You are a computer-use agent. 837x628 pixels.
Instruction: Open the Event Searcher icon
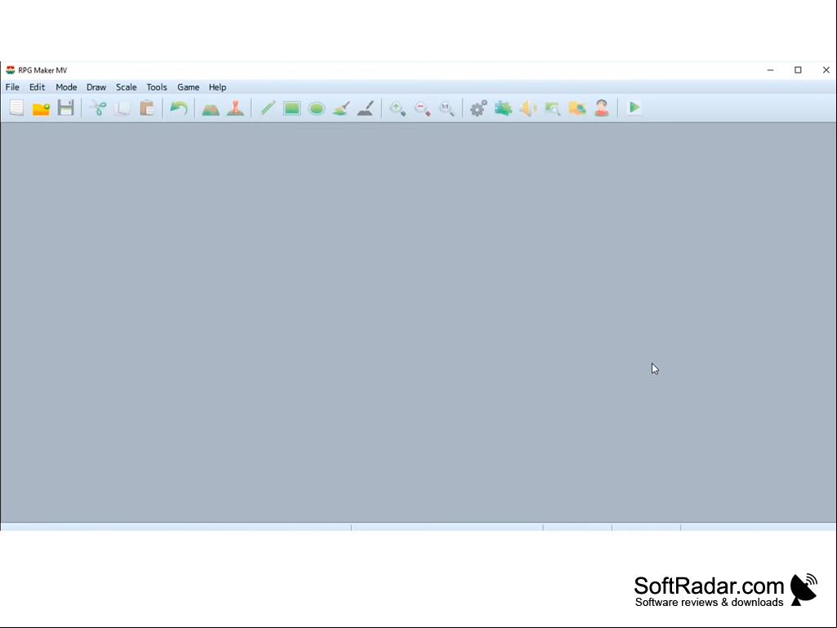tap(553, 109)
